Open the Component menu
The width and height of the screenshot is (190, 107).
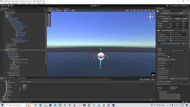click(23, 3)
